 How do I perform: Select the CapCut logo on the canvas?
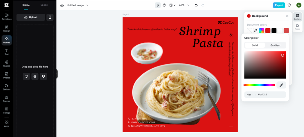(226, 23)
